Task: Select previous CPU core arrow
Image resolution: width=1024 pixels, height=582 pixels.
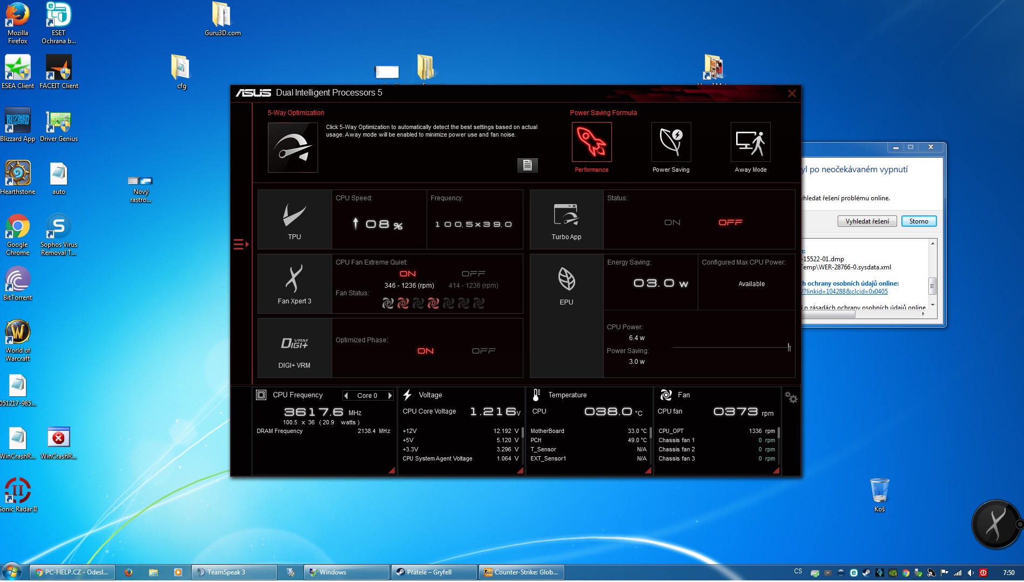Action: tap(346, 396)
